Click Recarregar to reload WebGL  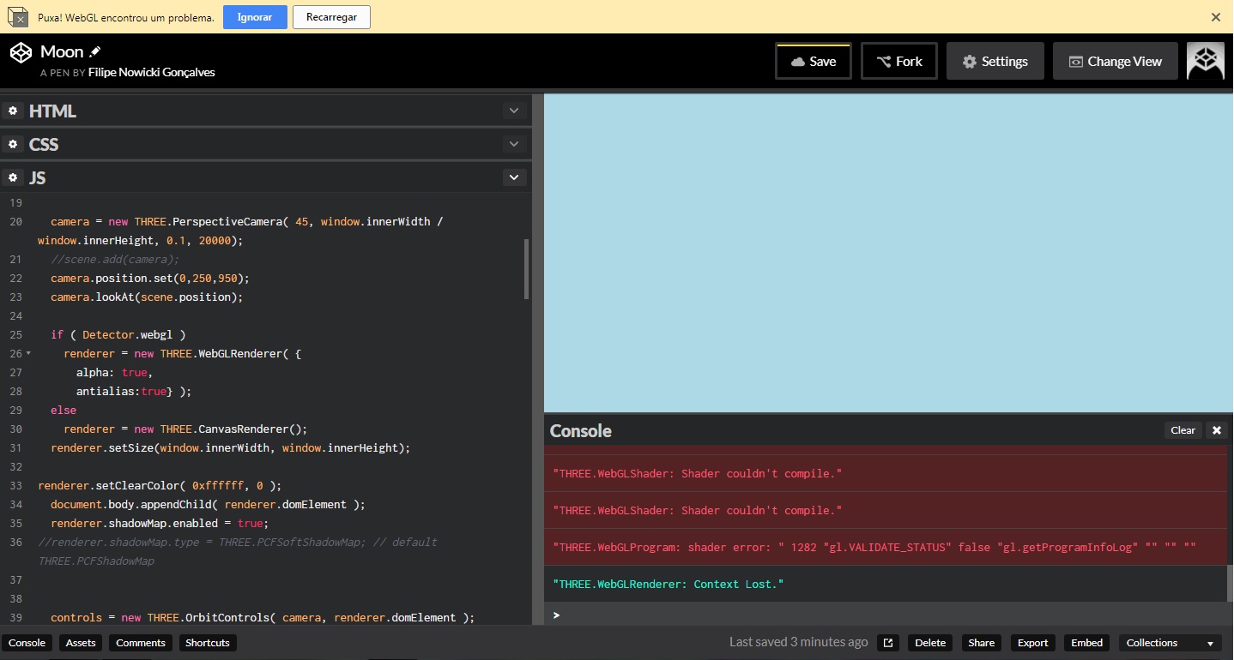(x=331, y=17)
